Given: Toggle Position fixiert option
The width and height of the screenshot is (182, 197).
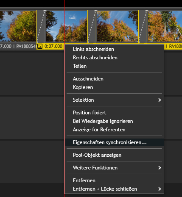Looking at the screenshot, I should point(114,113).
